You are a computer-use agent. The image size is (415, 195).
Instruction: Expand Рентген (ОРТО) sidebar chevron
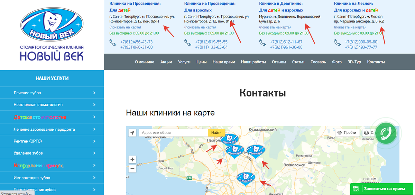click(x=94, y=141)
